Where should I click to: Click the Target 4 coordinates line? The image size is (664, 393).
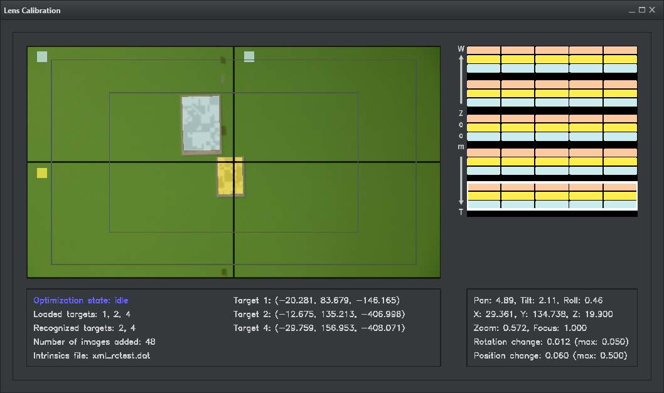tap(316, 328)
